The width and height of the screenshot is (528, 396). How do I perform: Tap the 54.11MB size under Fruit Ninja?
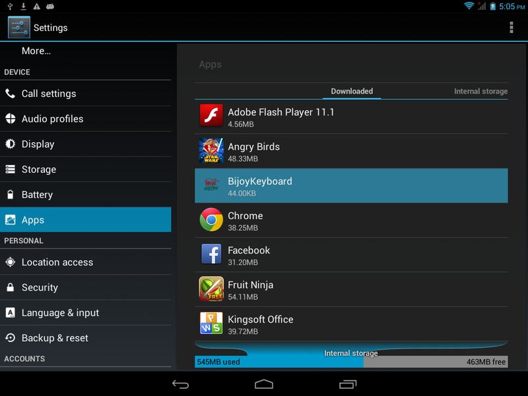(x=243, y=296)
